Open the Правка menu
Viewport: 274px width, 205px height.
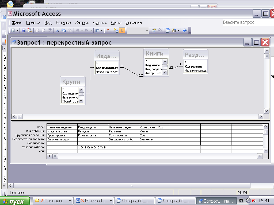coord(33,22)
